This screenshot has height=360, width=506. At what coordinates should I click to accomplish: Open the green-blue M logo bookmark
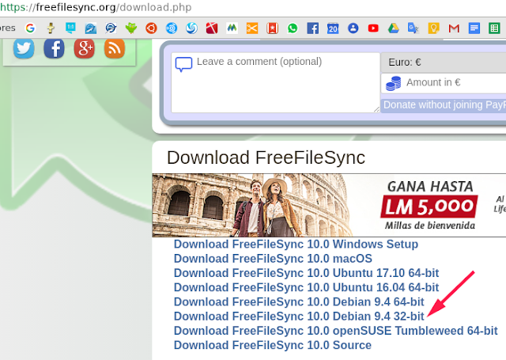[232, 28]
